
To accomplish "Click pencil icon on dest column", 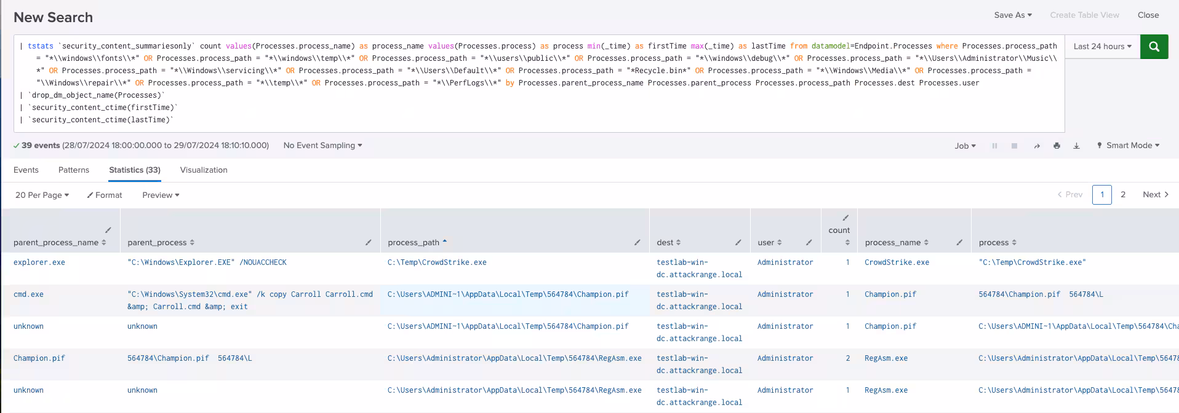I will tap(738, 243).
